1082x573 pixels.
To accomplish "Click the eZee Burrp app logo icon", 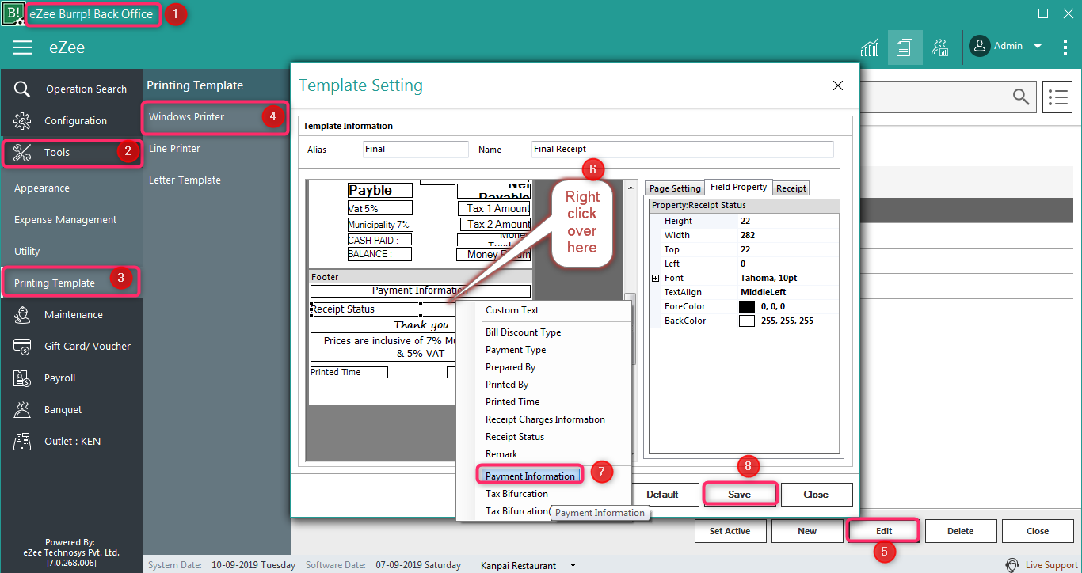I will [13, 13].
